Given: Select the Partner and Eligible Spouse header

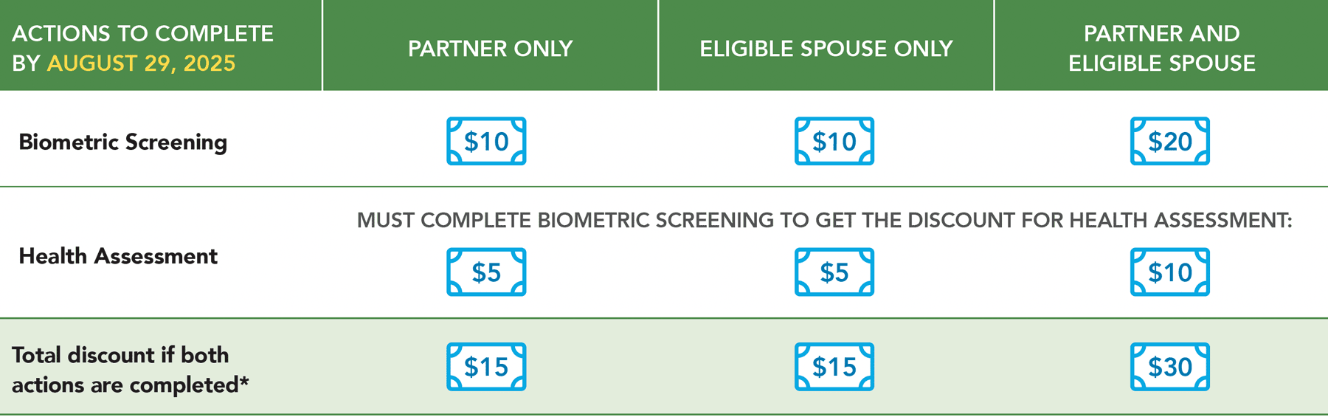Looking at the screenshot, I should coord(1161,48).
